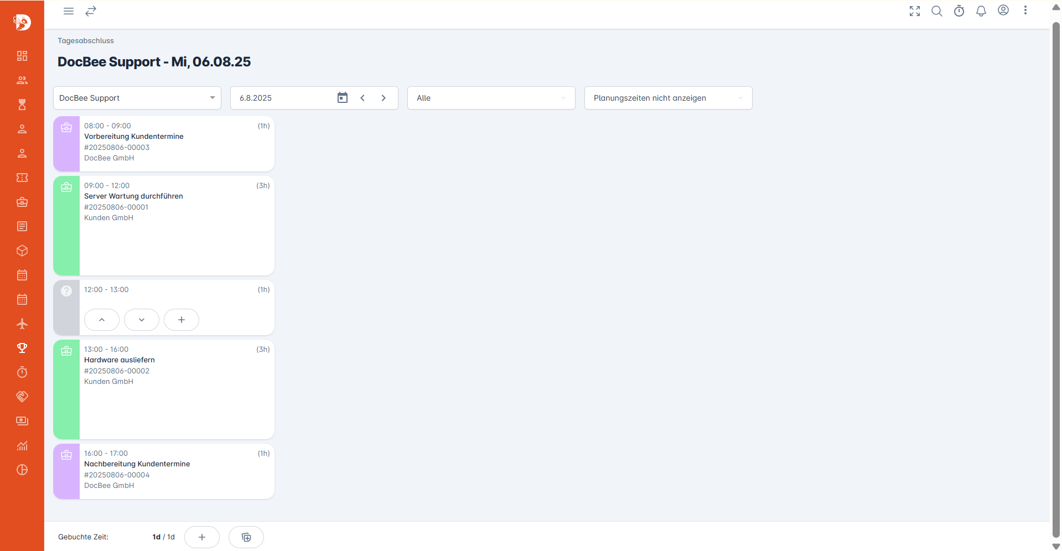Click the question mark icon on 12:00 entry

[x=66, y=291]
